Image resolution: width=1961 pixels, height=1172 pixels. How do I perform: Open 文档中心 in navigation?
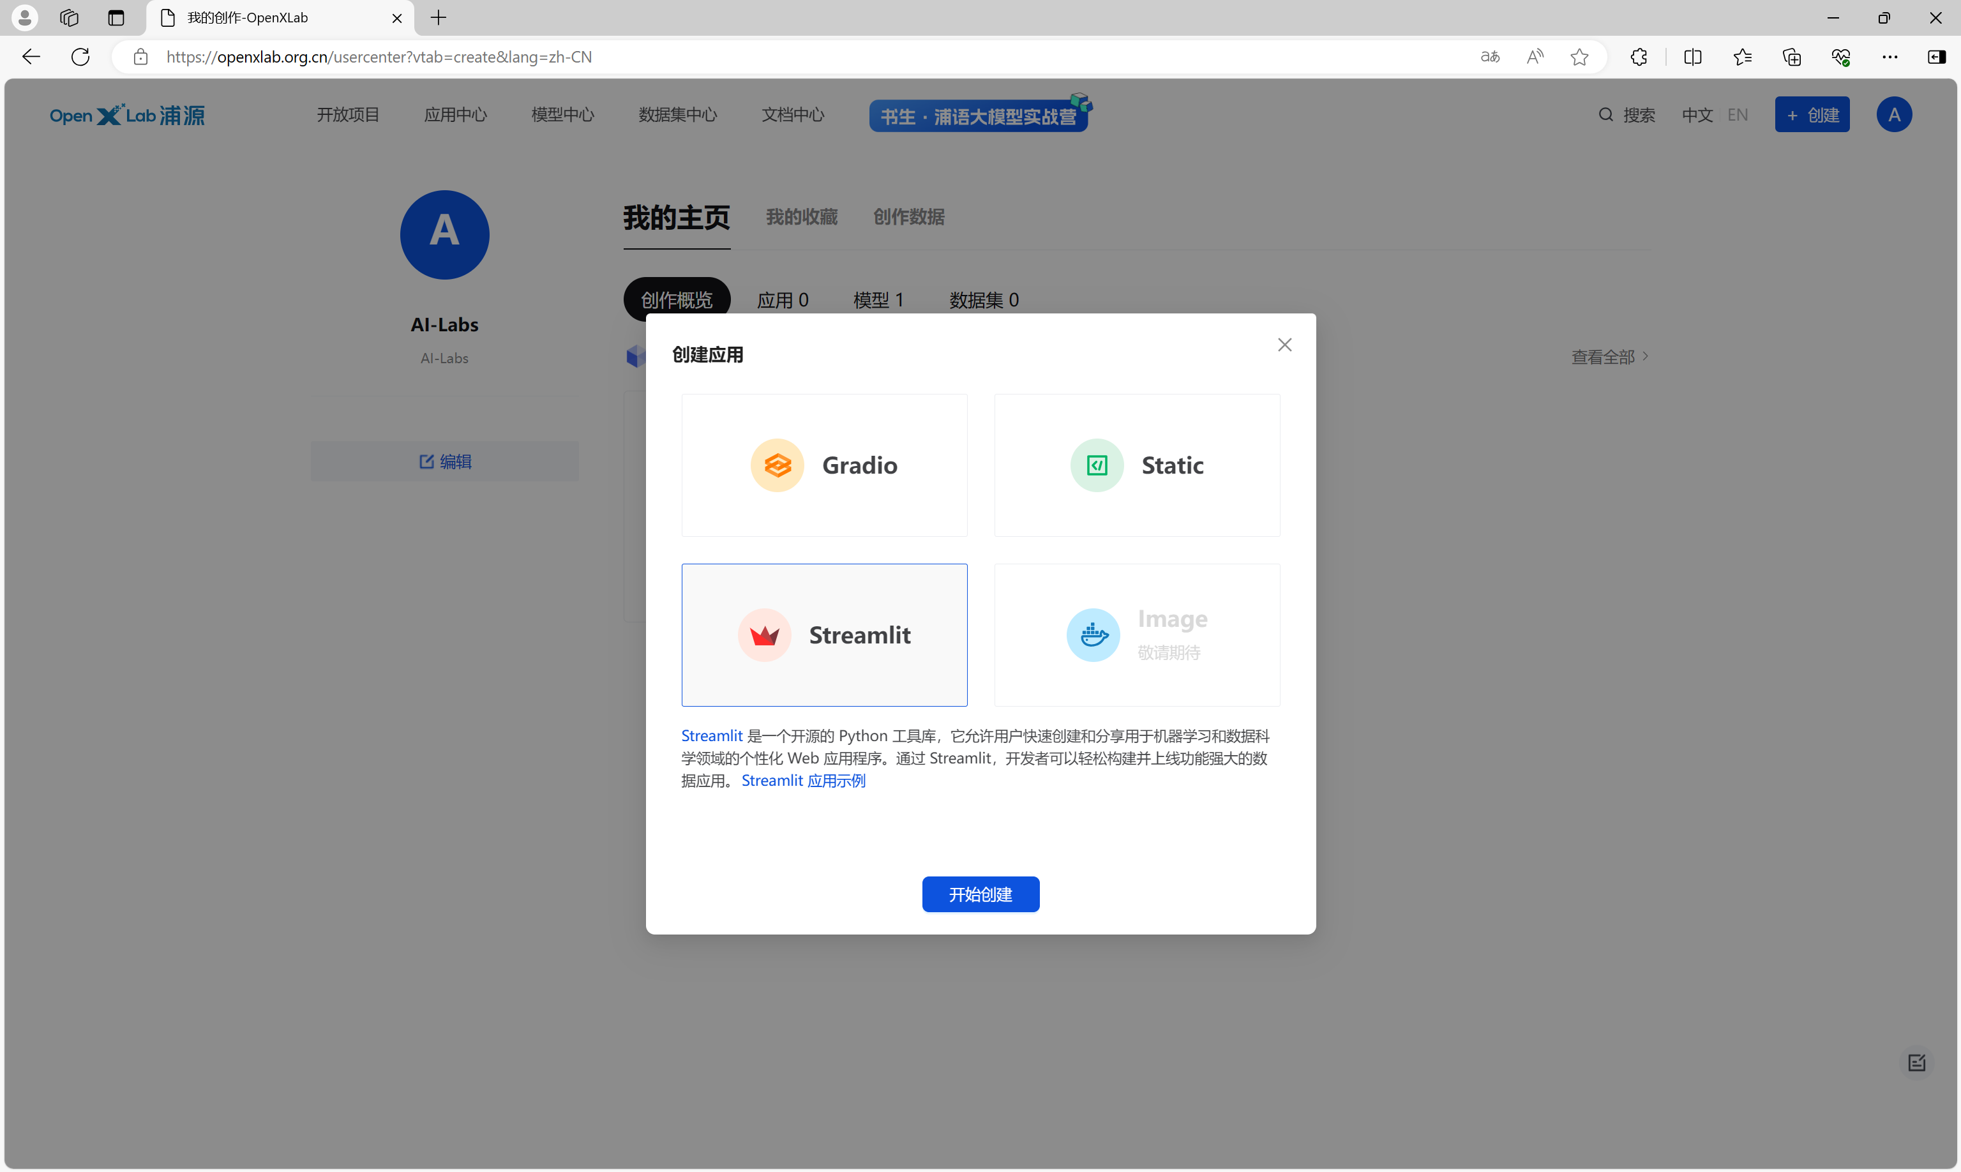(793, 116)
